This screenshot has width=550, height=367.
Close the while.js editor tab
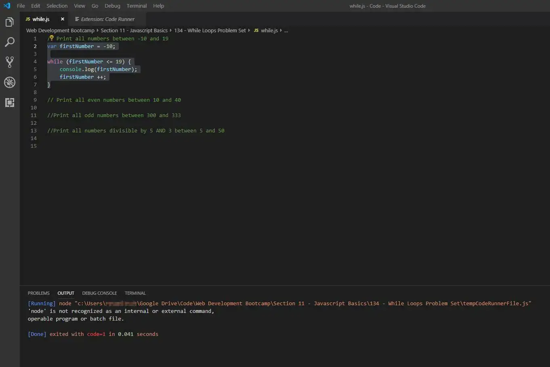(62, 19)
